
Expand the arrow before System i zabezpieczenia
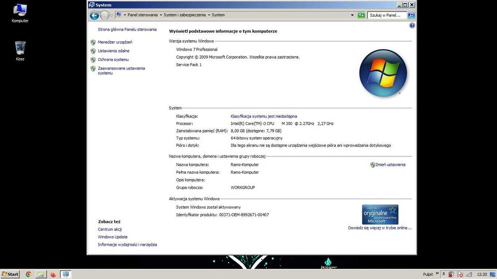coord(161,15)
